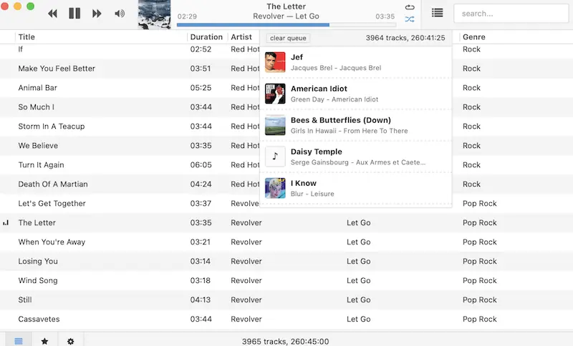Viewport: 573px width, 346px height.
Task: Pause the current song
Action: point(74,14)
